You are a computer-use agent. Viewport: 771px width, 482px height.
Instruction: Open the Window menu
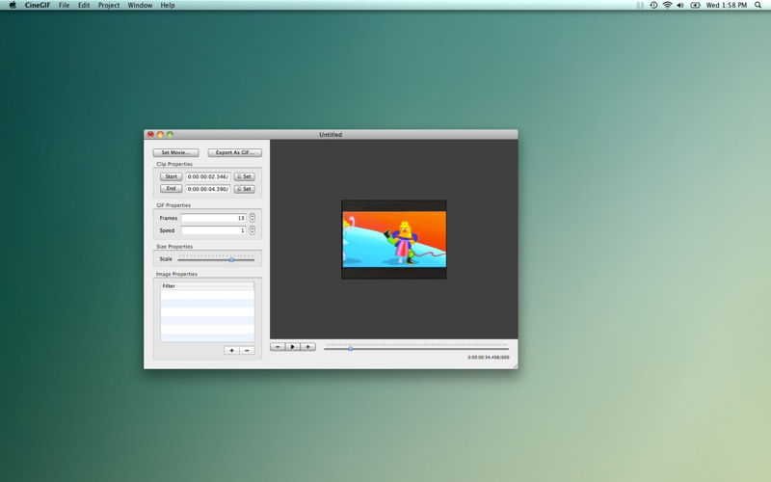tap(140, 5)
